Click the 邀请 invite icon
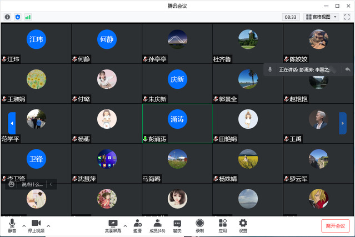 point(137,225)
